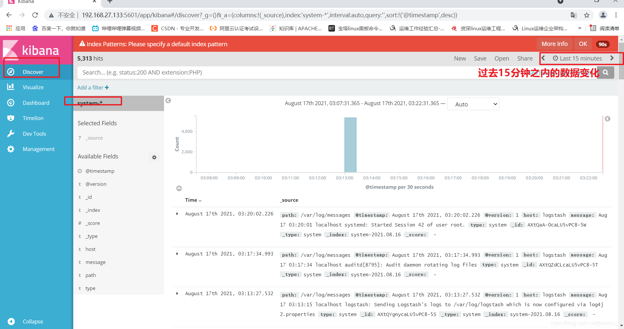The image size is (624, 329).
Task: Open the system-* index pattern selector
Action: tap(118, 103)
